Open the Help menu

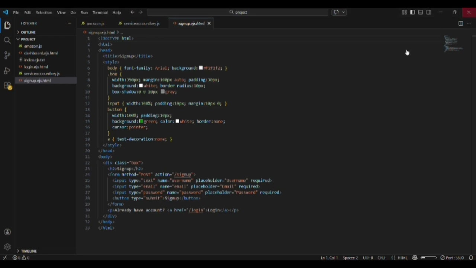116,12
